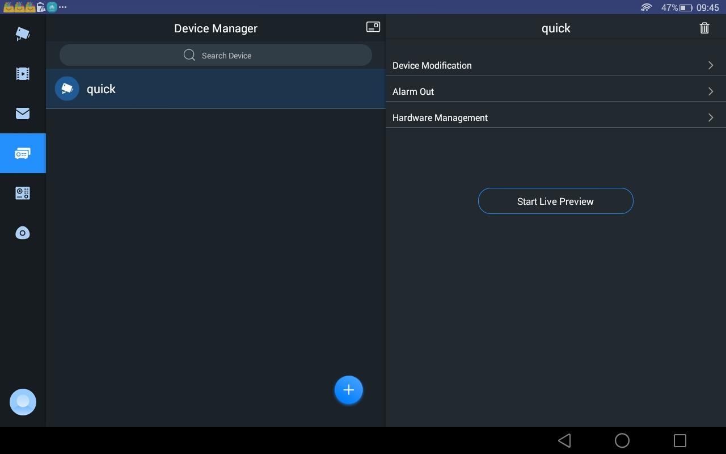Screen dimensions: 726x454
Task: Add a new device with the plus button
Action: [348, 390]
